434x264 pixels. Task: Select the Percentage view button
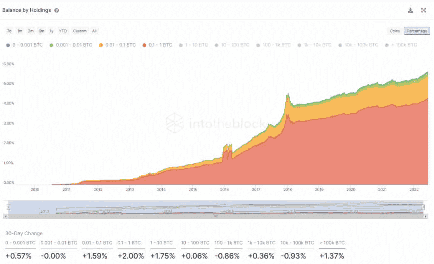click(416, 31)
